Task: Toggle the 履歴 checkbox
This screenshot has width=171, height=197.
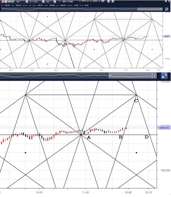Action: 99,1
